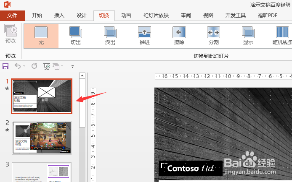This screenshot has height=182, width=292.
Task: Apply the 淡出 fade transition
Action: click(x=110, y=36)
